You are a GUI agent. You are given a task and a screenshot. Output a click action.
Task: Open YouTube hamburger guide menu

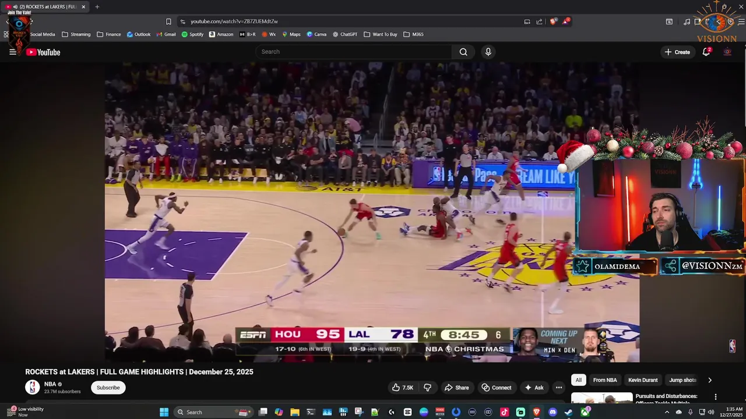pos(12,52)
